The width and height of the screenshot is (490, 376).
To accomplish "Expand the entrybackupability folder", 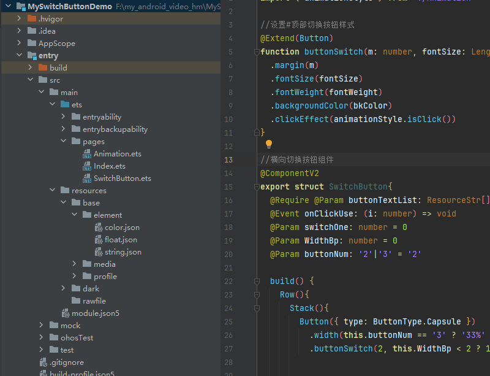I will 63,128.
